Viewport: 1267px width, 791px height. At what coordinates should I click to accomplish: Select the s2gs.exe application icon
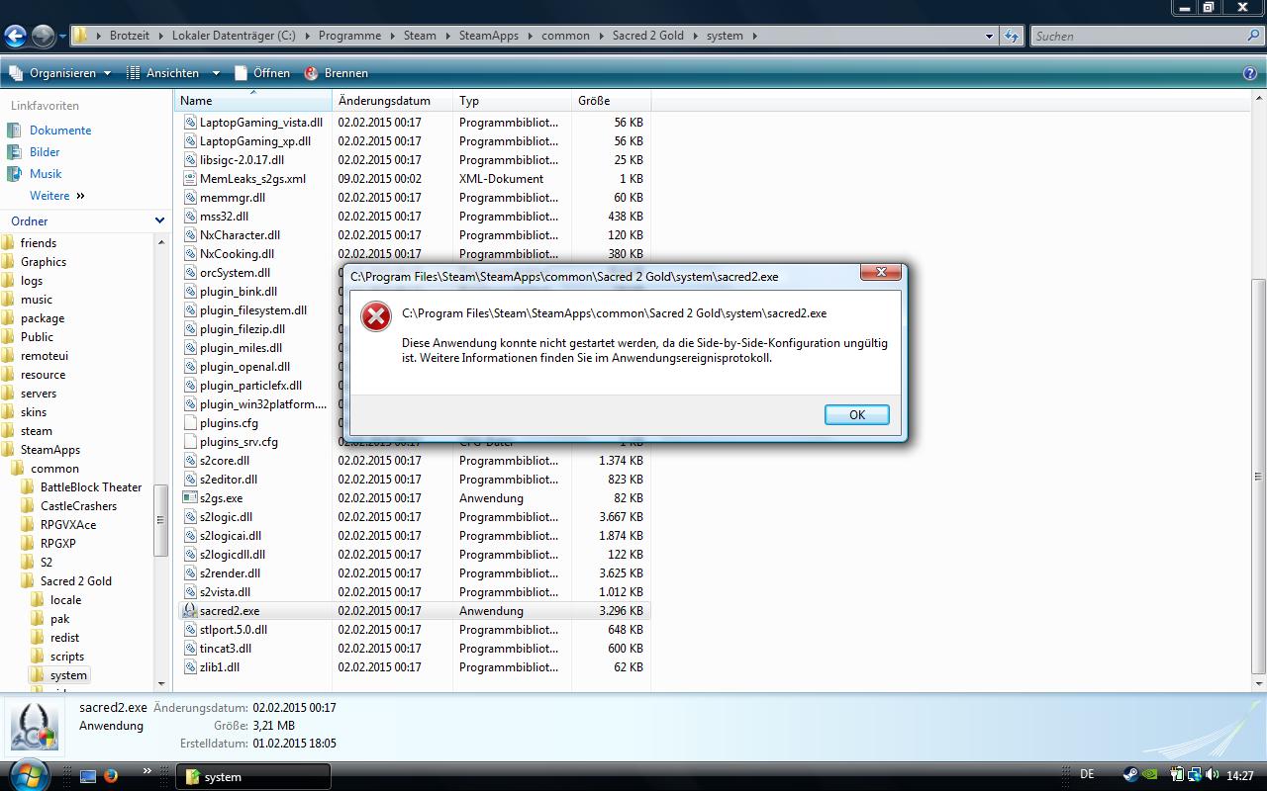pyautogui.click(x=190, y=498)
